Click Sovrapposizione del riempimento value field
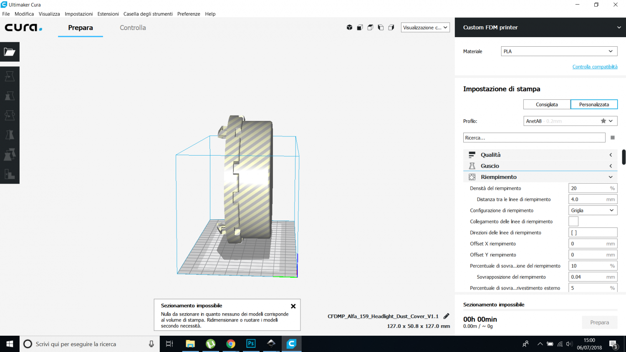This screenshot has height=352, width=626. 593,277
